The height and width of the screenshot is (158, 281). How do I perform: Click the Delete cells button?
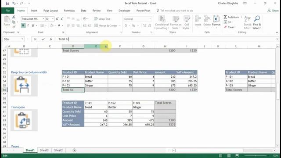pyautogui.click(x=207, y=22)
